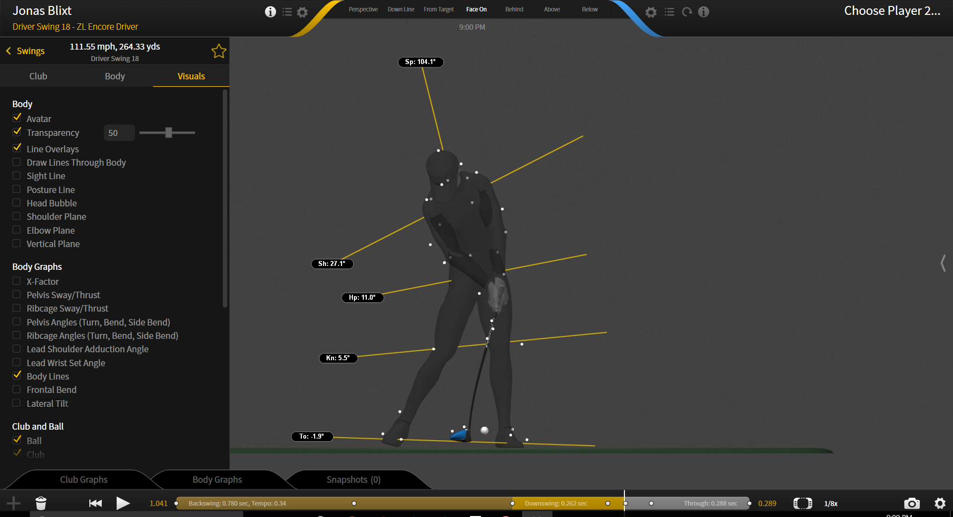Mark swing as favorite with star icon
Screen dimensions: 953x517
pos(219,51)
